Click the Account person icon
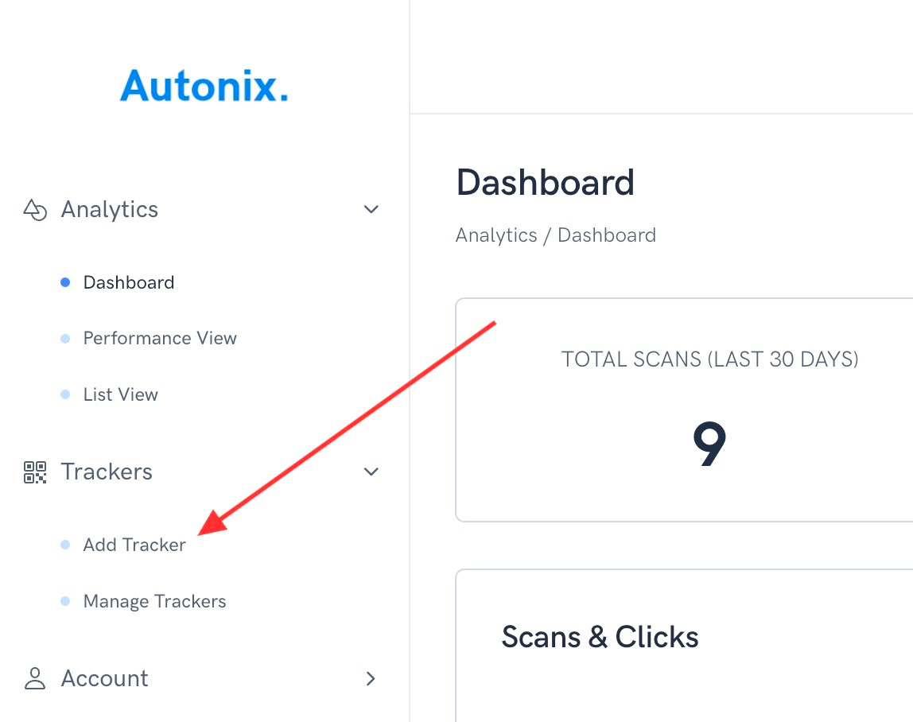 (35, 678)
